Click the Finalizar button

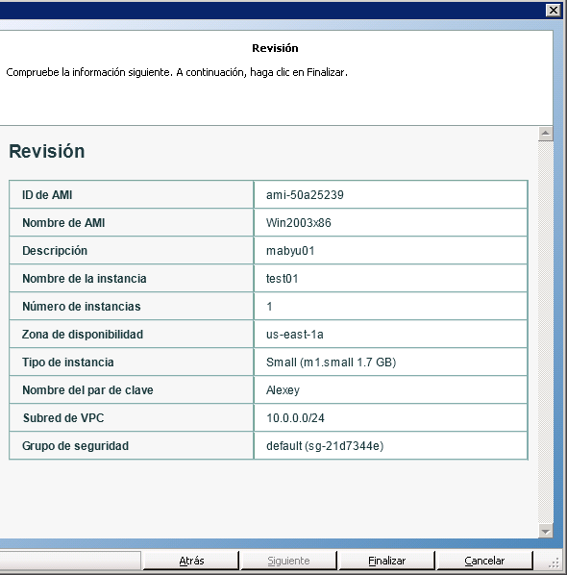tap(386, 561)
